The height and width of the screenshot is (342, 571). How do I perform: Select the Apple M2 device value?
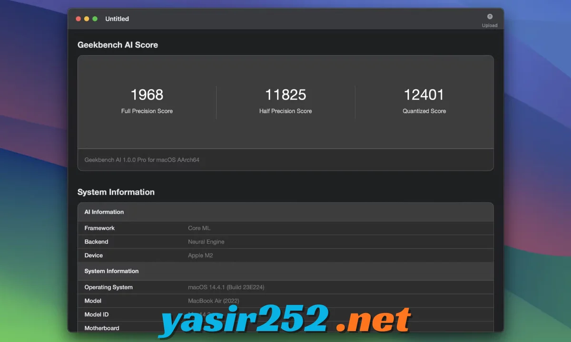(x=200, y=256)
